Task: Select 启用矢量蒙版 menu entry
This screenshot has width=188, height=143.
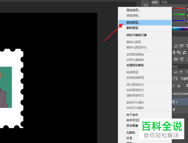Action: tap(145, 60)
